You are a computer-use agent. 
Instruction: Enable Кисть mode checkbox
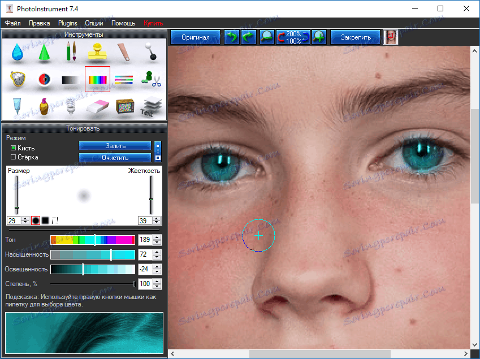pyautogui.click(x=13, y=148)
